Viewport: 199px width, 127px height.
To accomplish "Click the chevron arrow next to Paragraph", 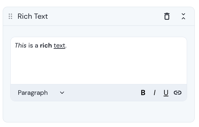I will click(x=62, y=93).
